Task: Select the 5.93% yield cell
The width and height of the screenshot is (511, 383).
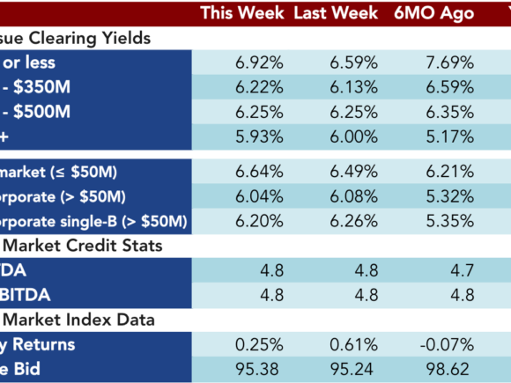Action: (259, 136)
